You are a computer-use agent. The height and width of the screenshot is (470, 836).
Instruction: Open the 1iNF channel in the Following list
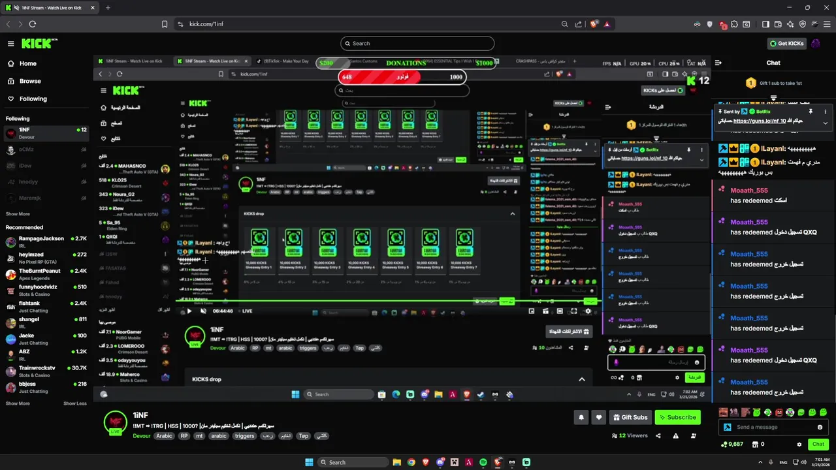click(46, 133)
